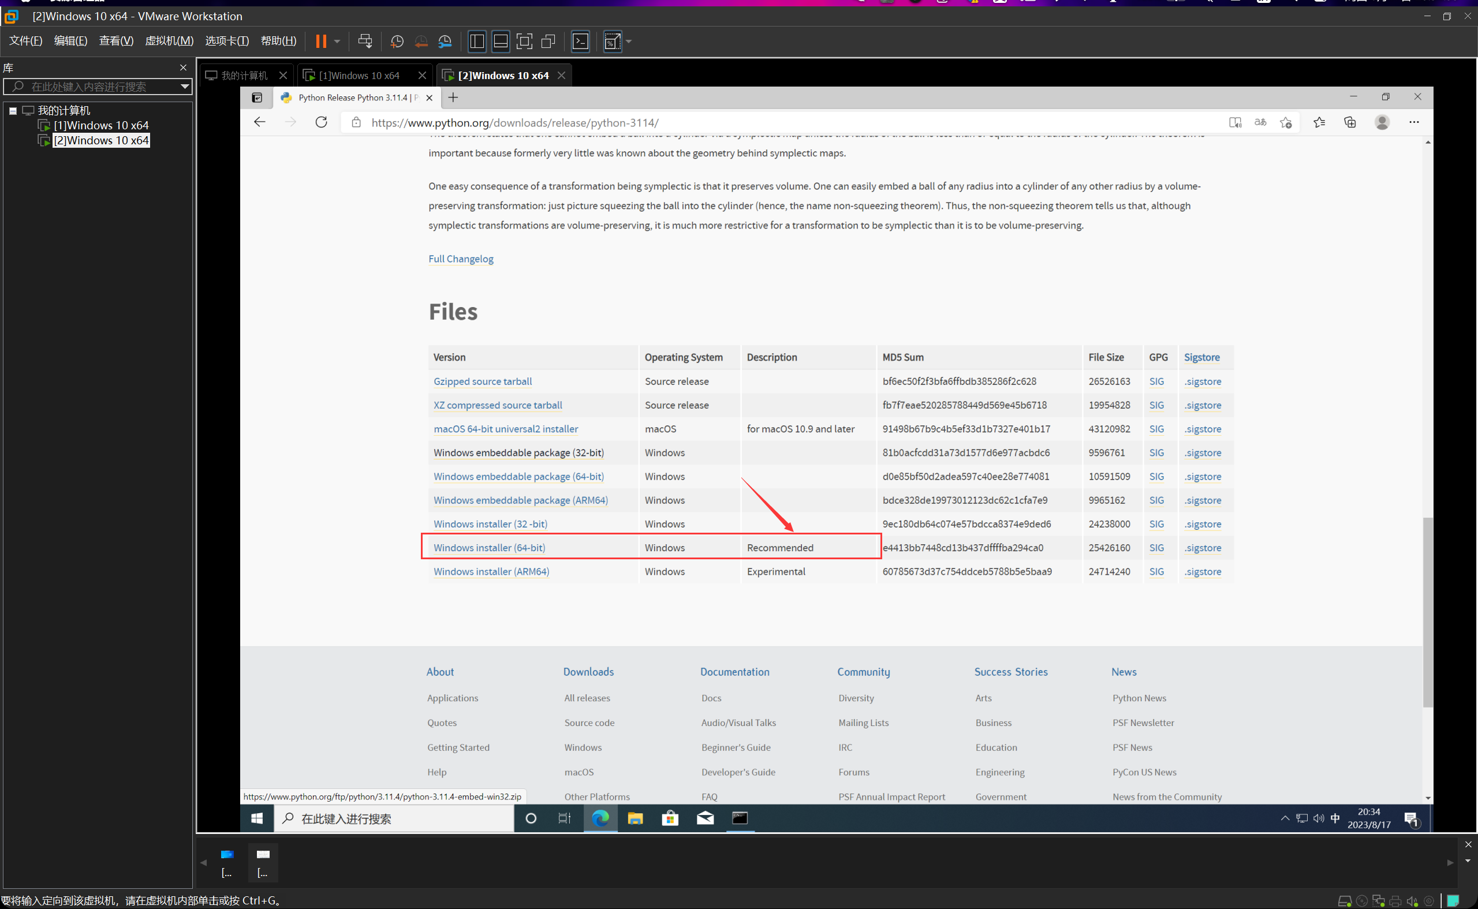Expand the stretch display dropdown arrow
Viewport: 1478px width, 909px height.
coord(629,41)
